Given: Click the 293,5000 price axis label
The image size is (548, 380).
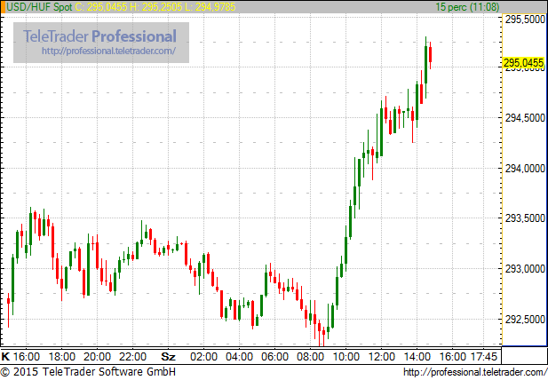Looking at the screenshot, I should click(525, 218).
